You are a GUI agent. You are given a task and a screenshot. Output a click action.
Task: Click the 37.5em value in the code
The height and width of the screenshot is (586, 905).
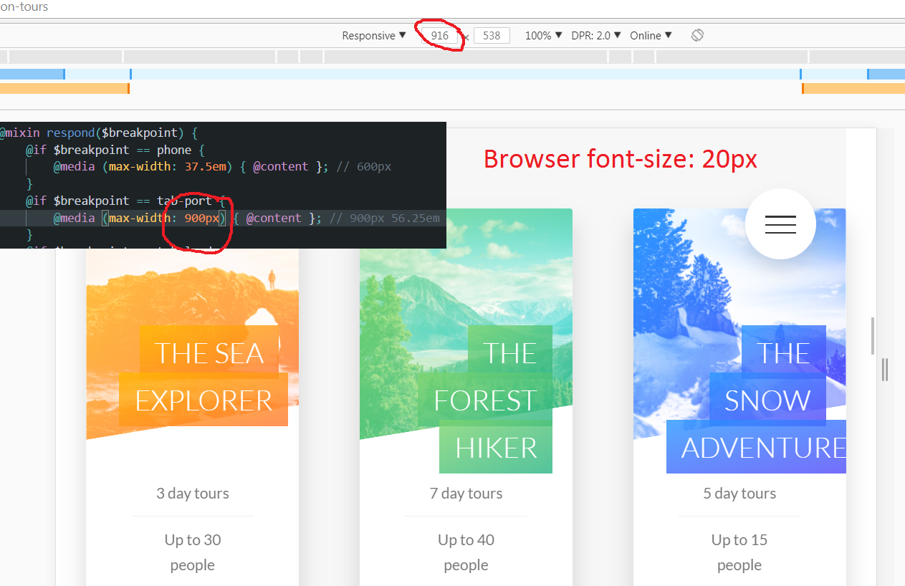(x=206, y=166)
